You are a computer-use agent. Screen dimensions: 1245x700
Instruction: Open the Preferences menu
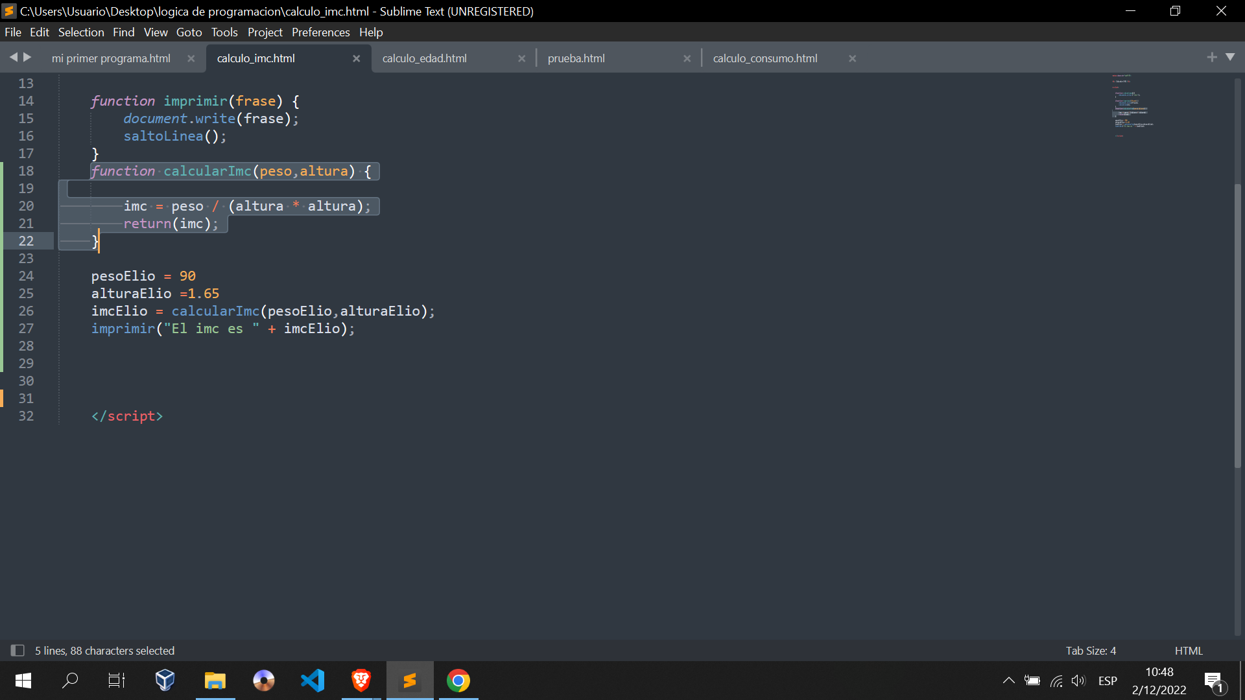[x=321, y=32]
